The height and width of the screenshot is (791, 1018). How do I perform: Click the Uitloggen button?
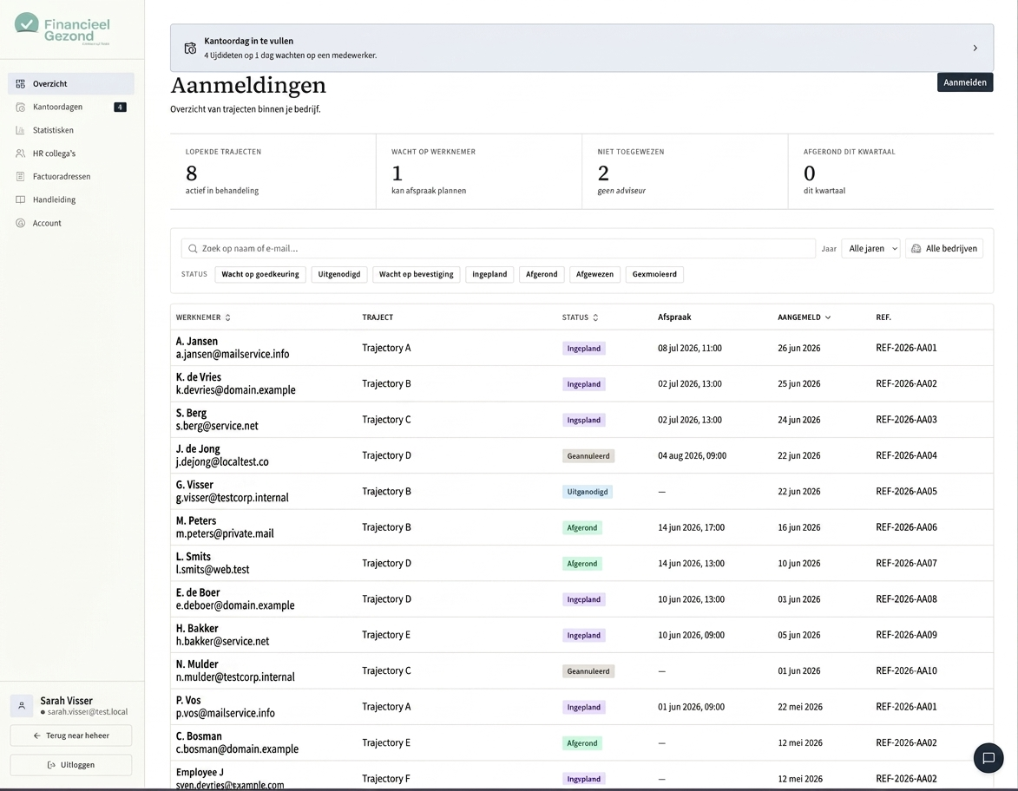coord(71,765)
